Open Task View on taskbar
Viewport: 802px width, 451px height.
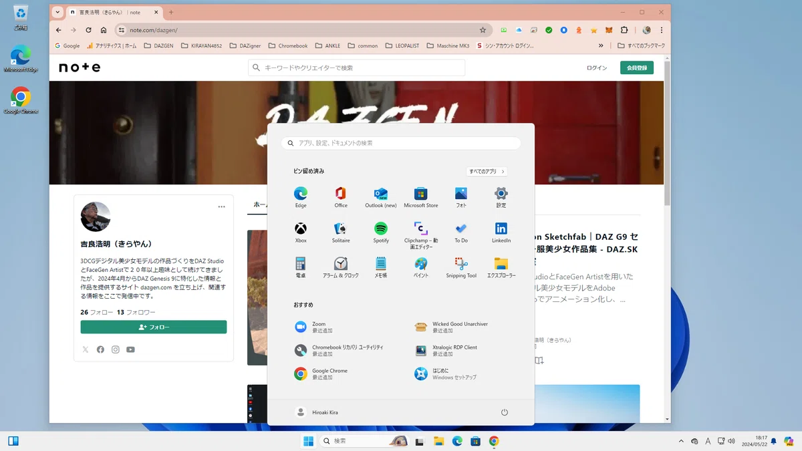tap(420, 441)
